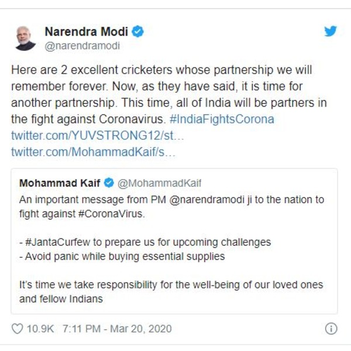Open the quoted tweet's closing responsibility paragraph

point(171,291)
